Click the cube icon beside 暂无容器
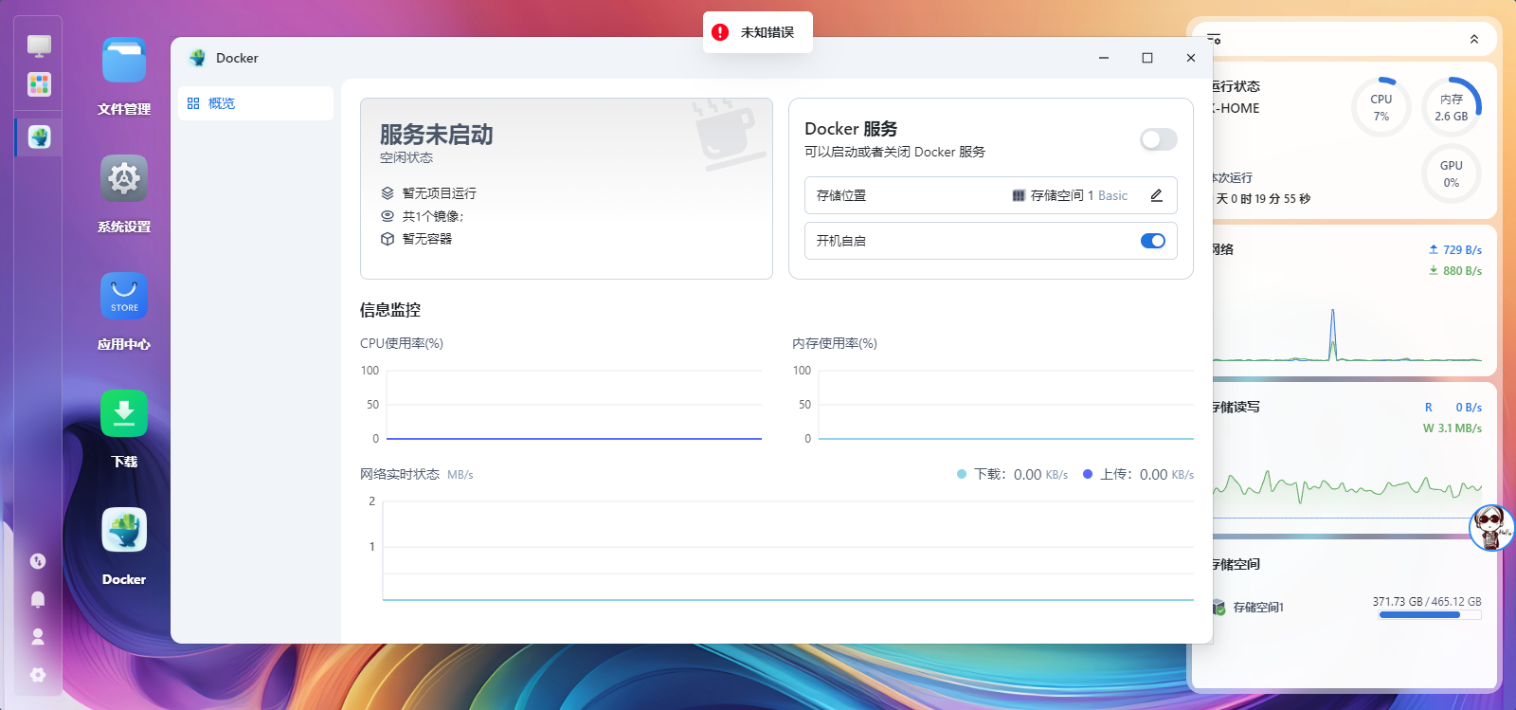This screenshot has height=710, width=1516. [388, 239]
